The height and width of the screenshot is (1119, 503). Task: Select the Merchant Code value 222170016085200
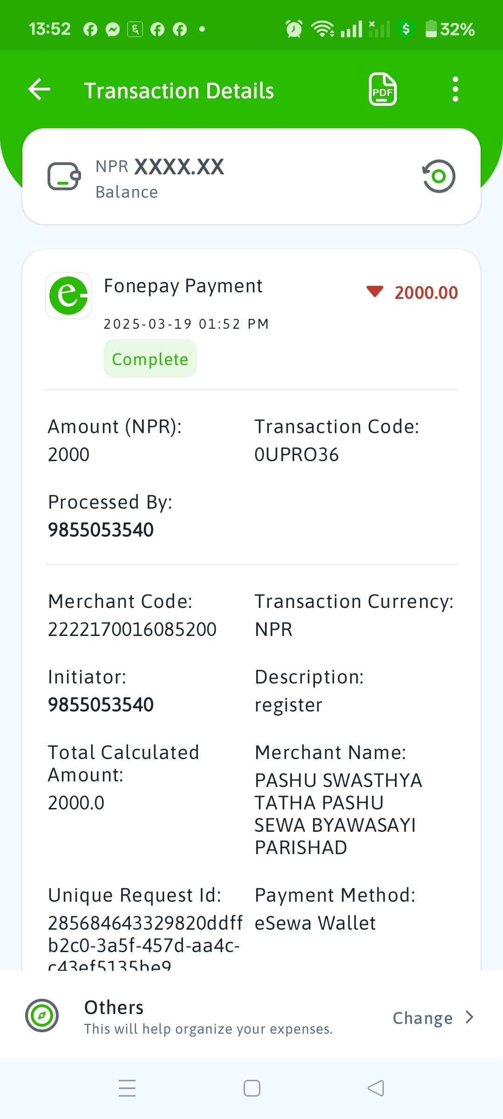[x=132, y=629]
